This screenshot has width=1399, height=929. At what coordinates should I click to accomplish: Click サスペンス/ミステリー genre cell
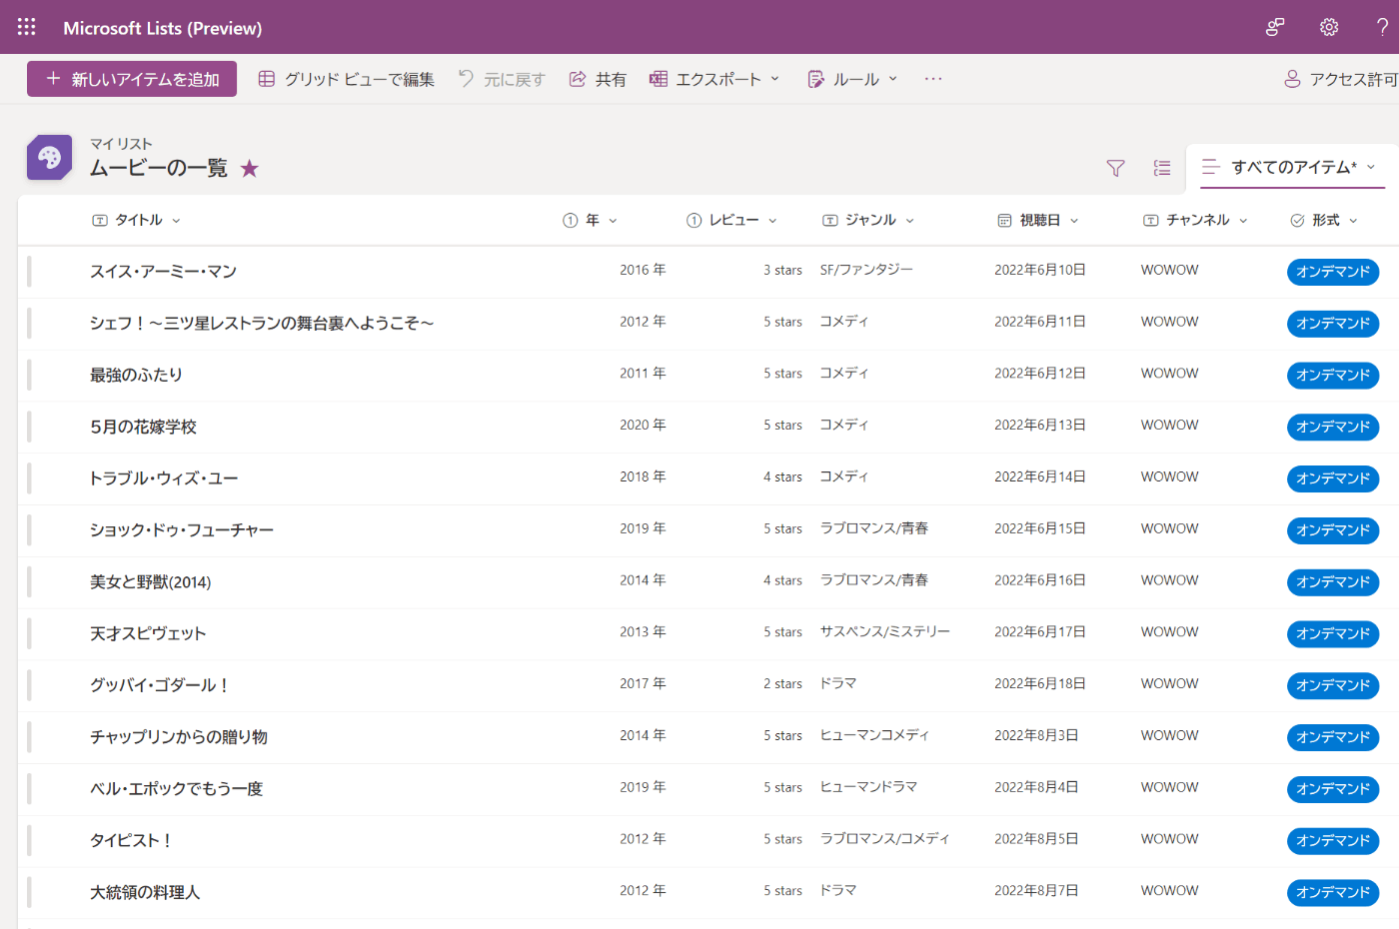pos(885,632)
